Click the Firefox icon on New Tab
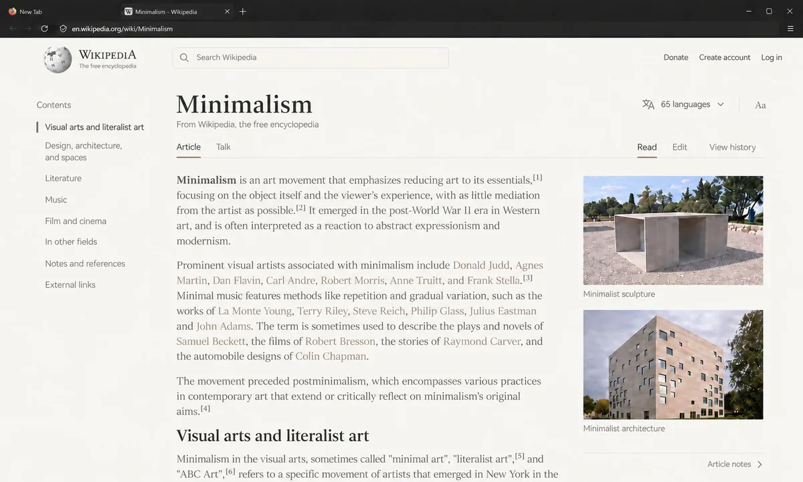The width and height of the screenshot is (803, 482). [x=12, y=11]
